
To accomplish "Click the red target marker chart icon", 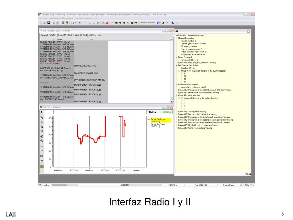I will pos(42,131).
